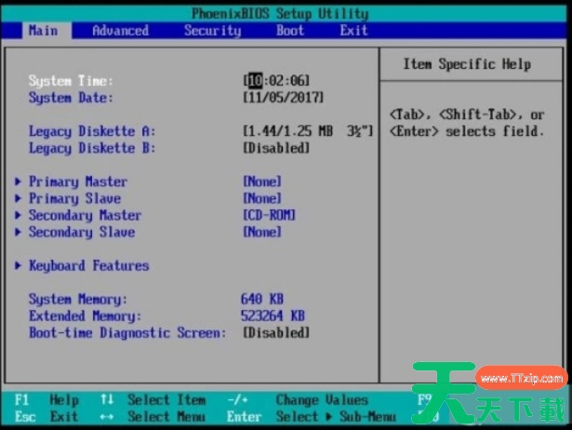Select the [CD-ROM] value
The image size is (572, 430).
pos(269,215)
